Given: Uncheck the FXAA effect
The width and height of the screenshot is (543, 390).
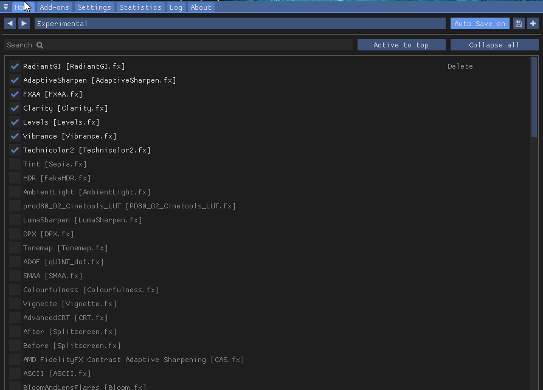Looking at the screenshot, I should [x=15, y=94].
